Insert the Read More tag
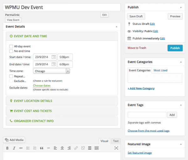 click(90, 148)
